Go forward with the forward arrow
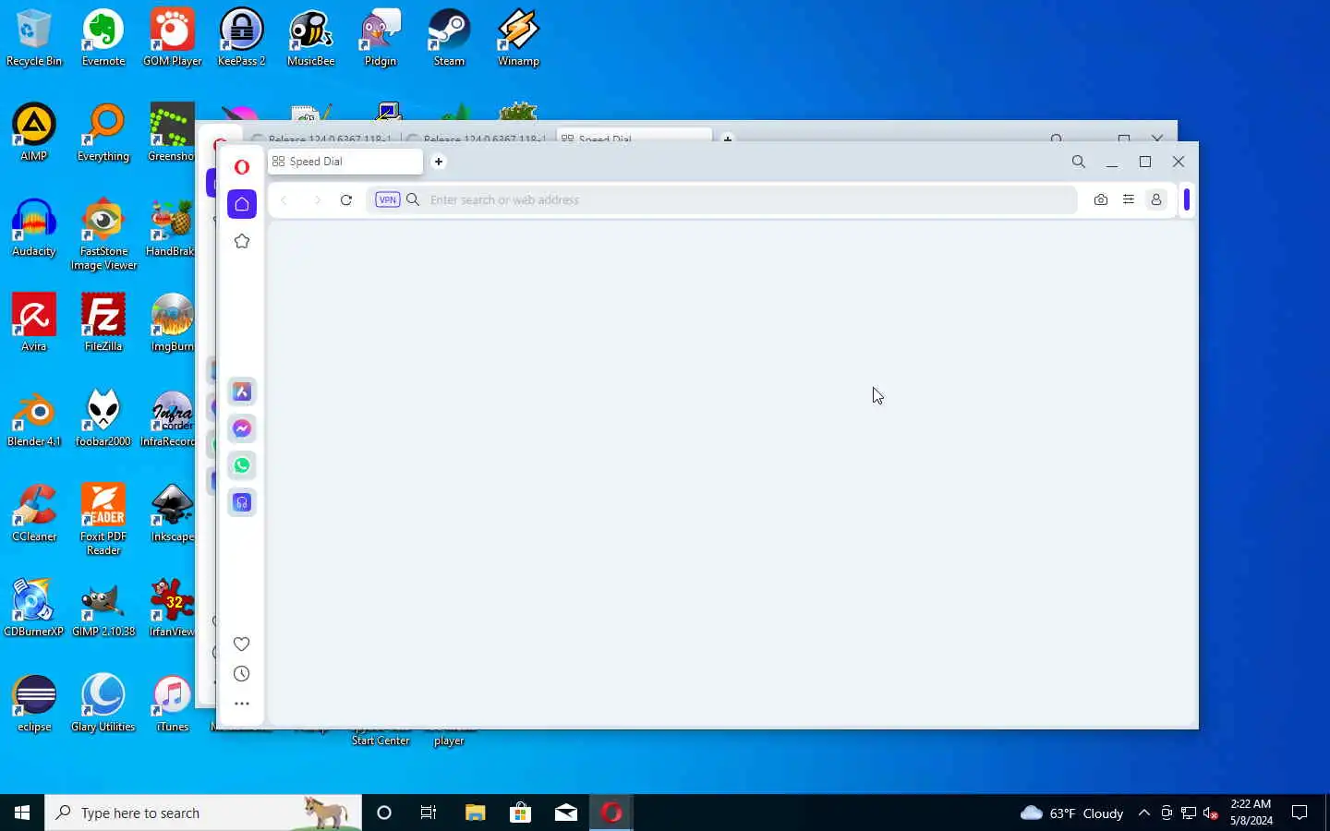The image size is (1330, 831). click(317, 199)
